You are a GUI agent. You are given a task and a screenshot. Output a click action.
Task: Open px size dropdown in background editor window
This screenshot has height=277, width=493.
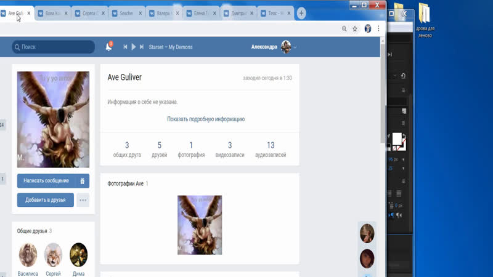click(x=404, y=159)
